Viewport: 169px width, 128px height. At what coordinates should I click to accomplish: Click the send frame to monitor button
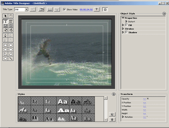(105, 10)
